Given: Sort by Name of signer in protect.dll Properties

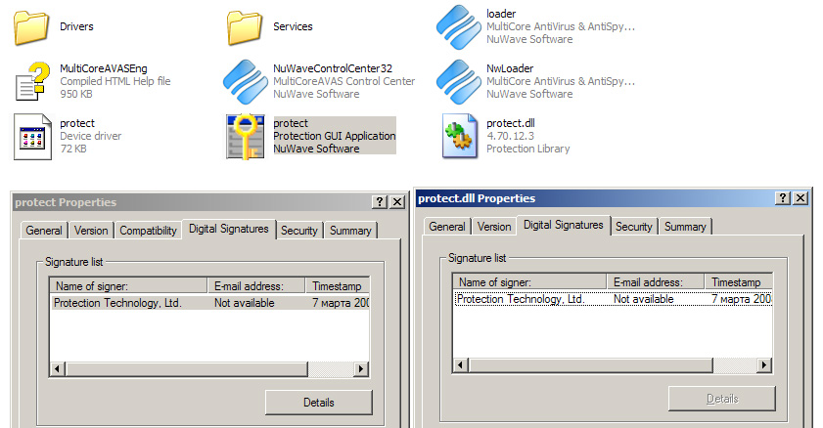Looking at the screenshot, I should click(x=529, y=281).
